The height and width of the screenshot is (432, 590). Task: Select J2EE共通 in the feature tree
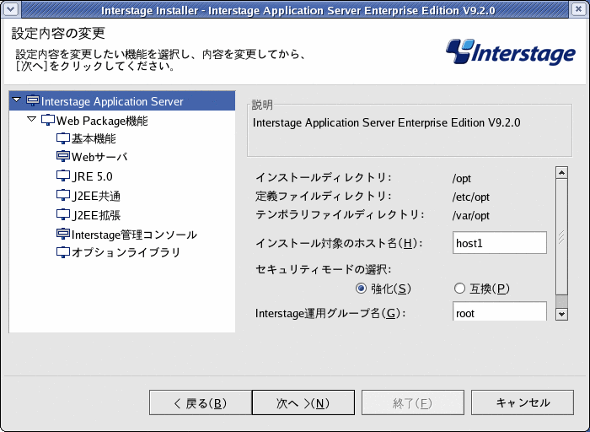(x=96, y=196)
